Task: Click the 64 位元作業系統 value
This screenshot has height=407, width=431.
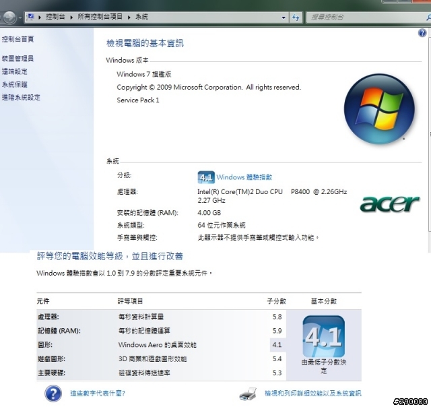Action: click(x=222, y=225)
